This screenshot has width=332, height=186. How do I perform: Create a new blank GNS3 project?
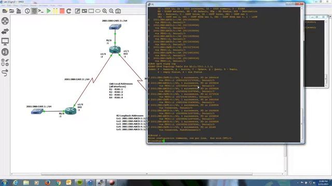click(x=5, y=11)
